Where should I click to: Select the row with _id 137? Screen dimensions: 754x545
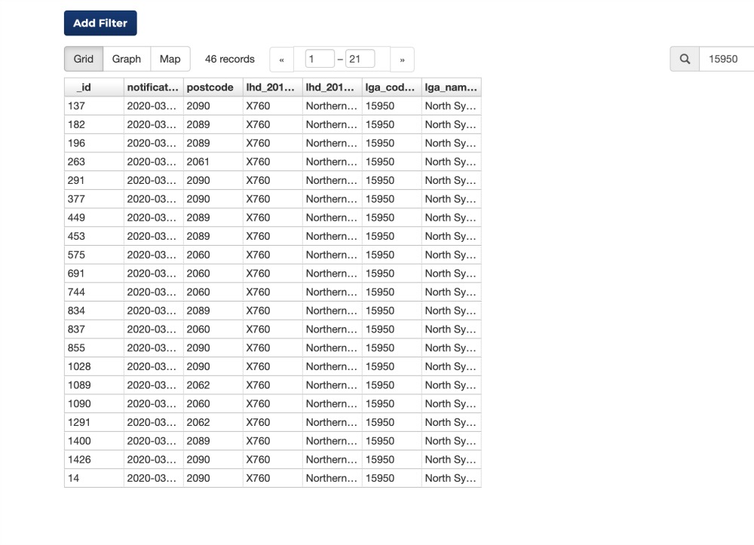tap(273, 106)
